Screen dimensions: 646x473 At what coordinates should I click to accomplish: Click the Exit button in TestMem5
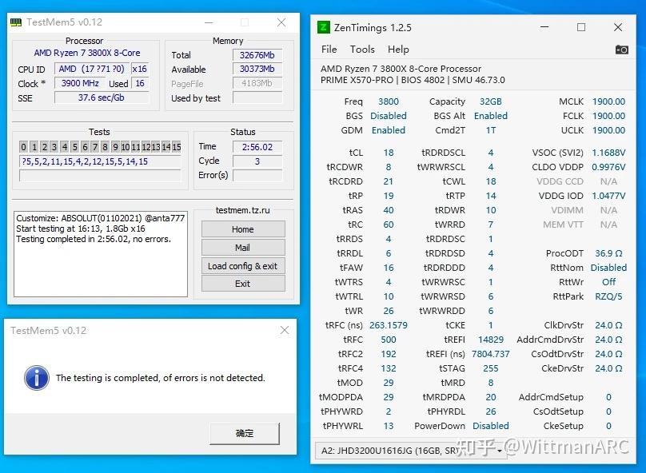242,284
